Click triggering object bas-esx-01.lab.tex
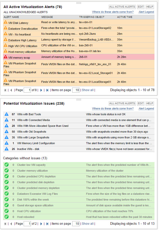Screen dimensions: 159x231 90,51
